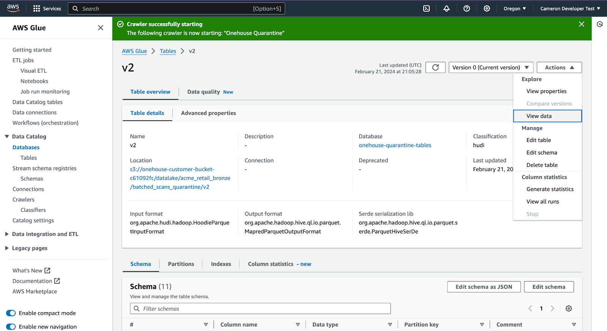This screenshot has height=331, width=607.
Task: Toggle Enable new navigation switch
Action: (11, 326)
